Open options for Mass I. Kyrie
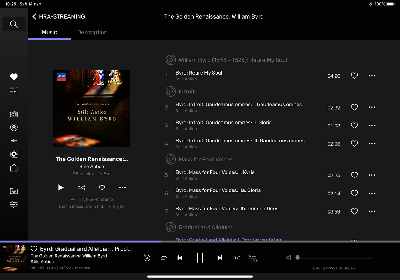The height and width of the screenshot is (280, 400). pyautogui.click(x=372, y=175)
